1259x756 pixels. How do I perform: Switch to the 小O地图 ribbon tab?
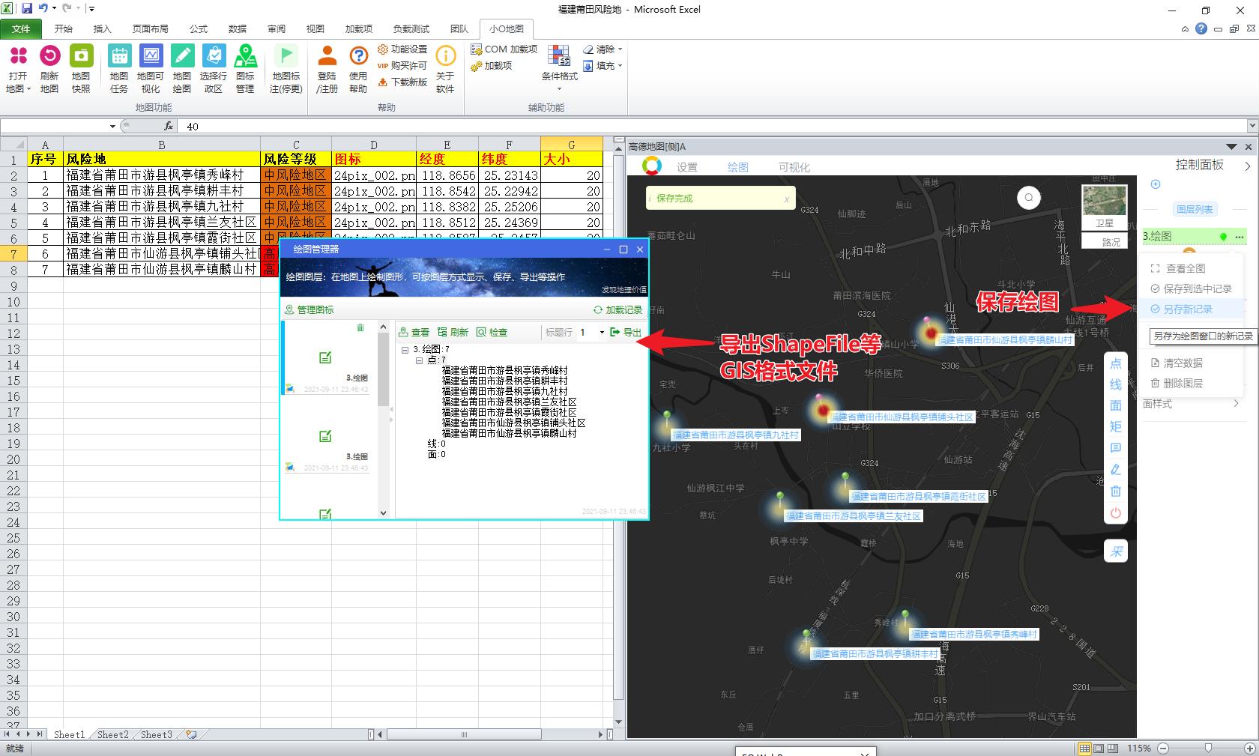pyautogui.click(x=506, y=29)
